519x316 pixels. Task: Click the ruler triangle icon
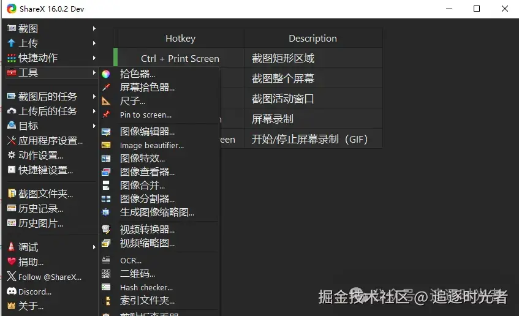[106, 101]
